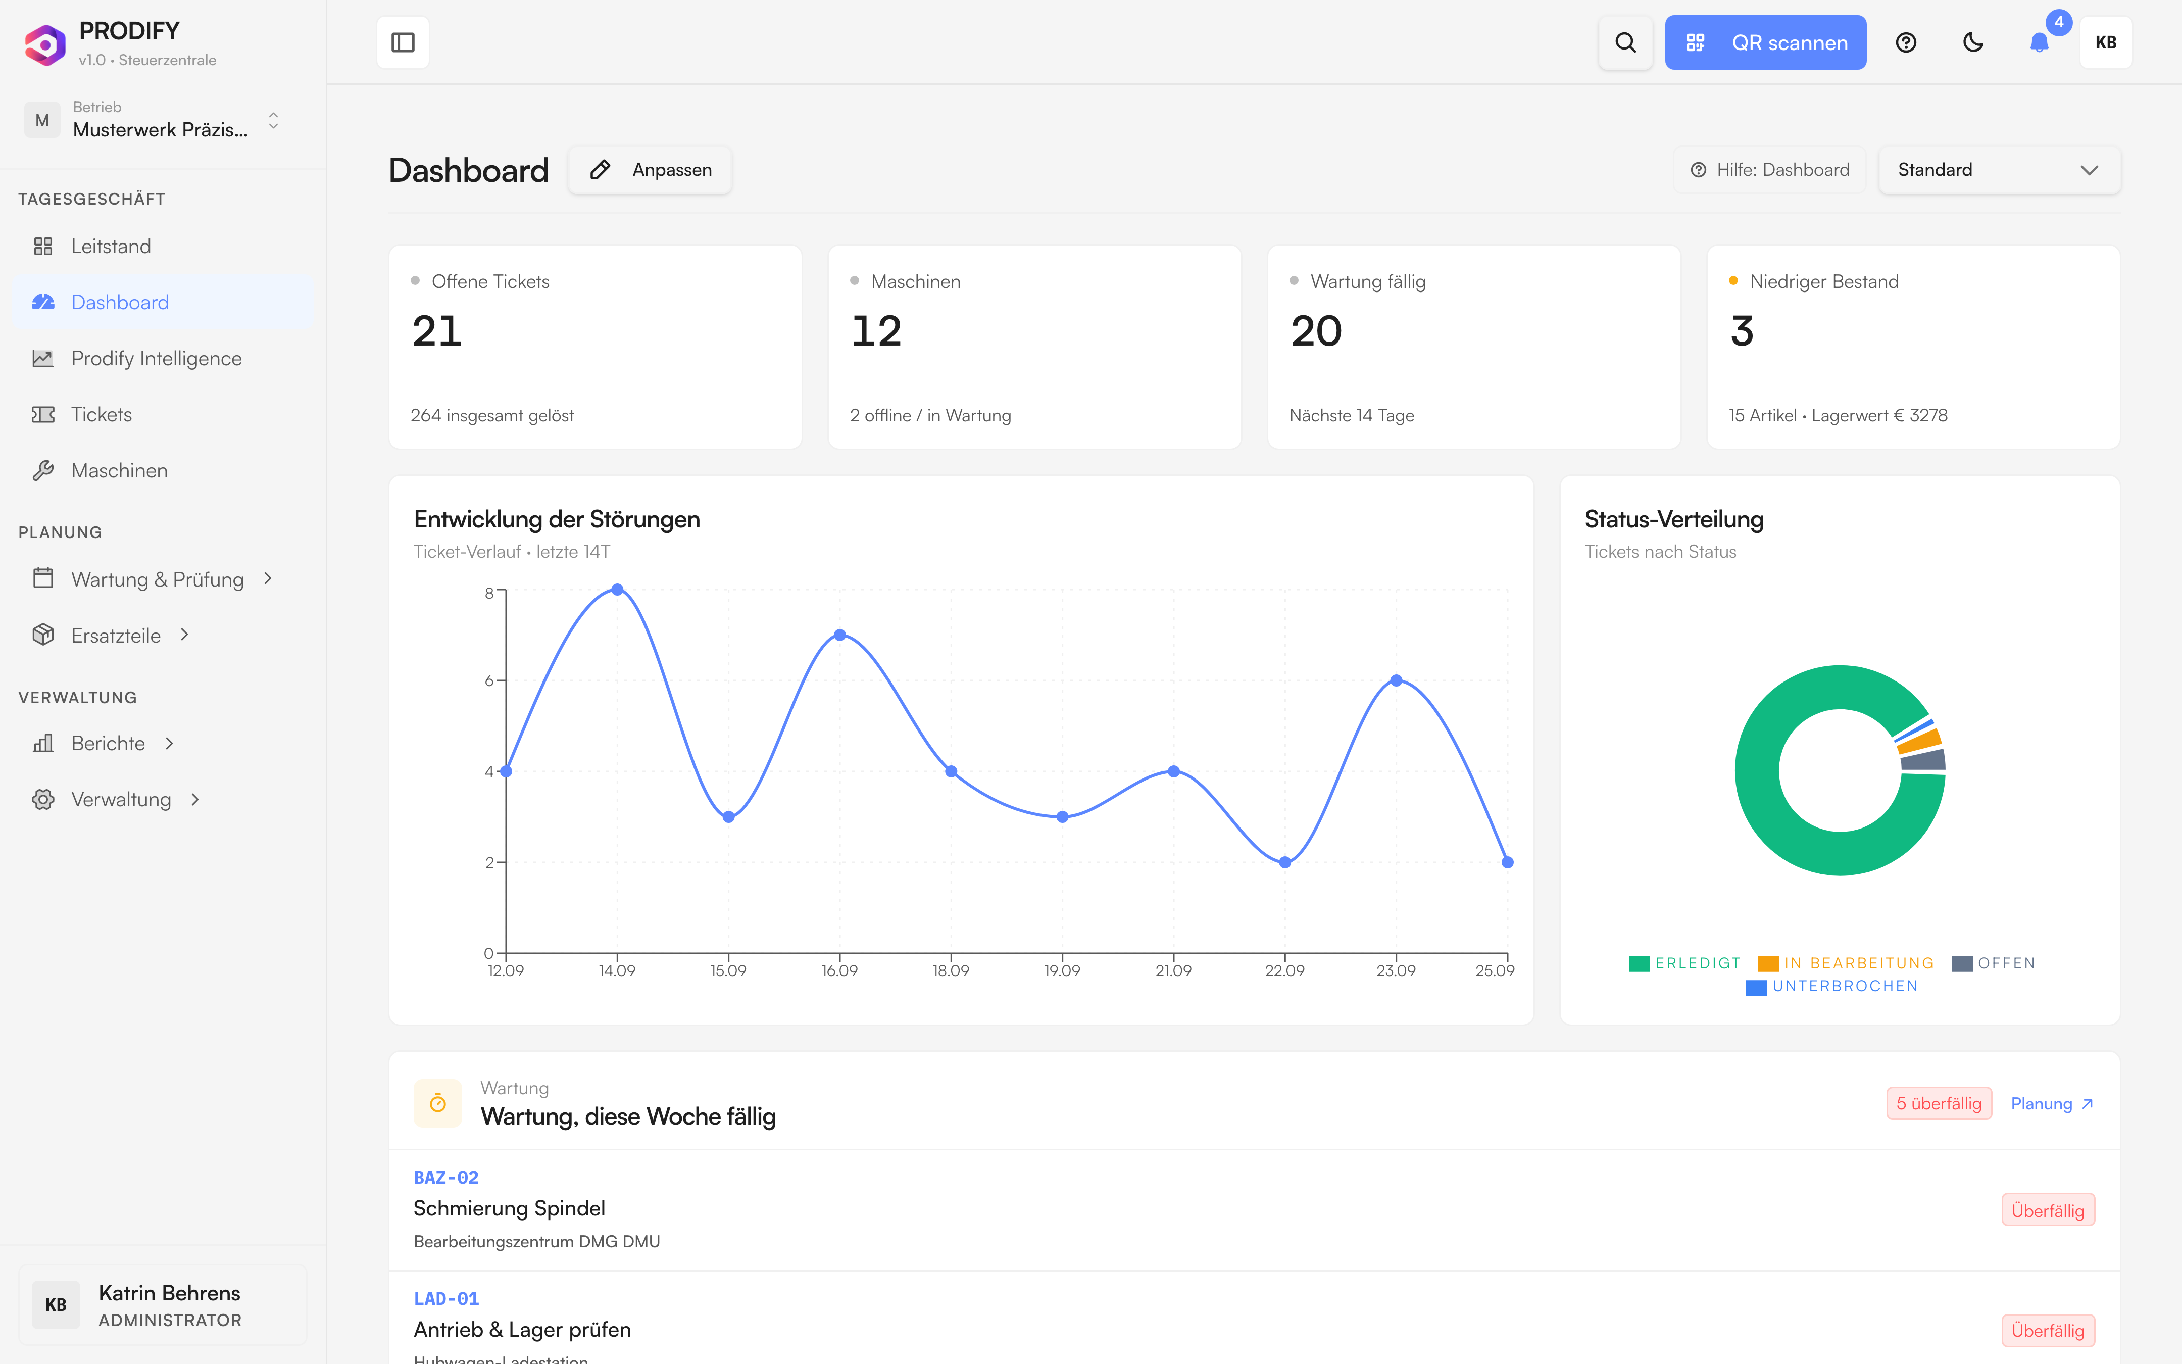Open Katrin Behrens profile card
This screenshot has width=2182, height=1364.
[162, 1304]
